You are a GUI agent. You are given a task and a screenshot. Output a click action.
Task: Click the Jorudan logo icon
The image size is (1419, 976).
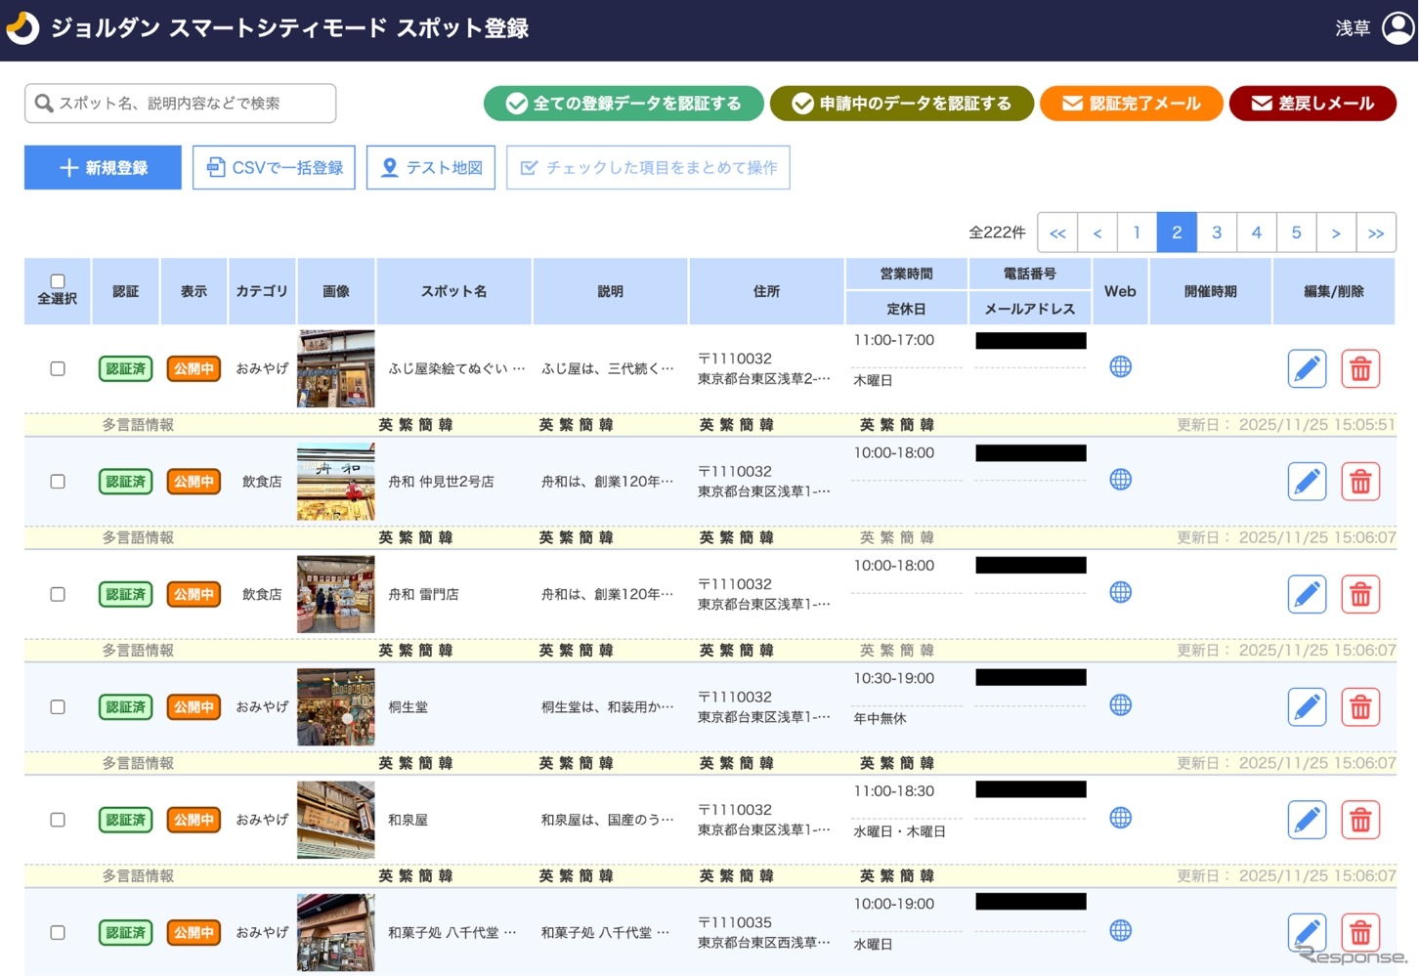coord(21,27)
